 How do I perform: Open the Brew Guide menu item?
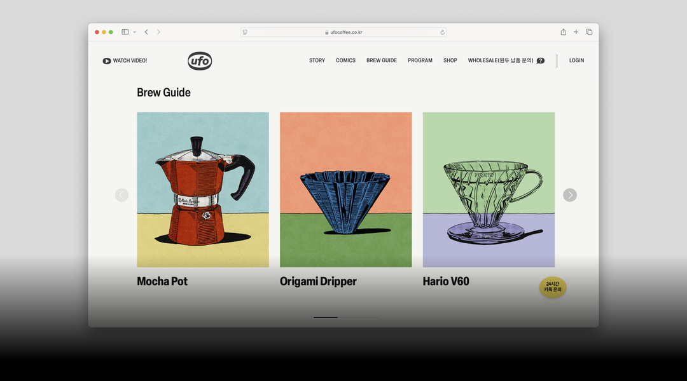point(382,60)
